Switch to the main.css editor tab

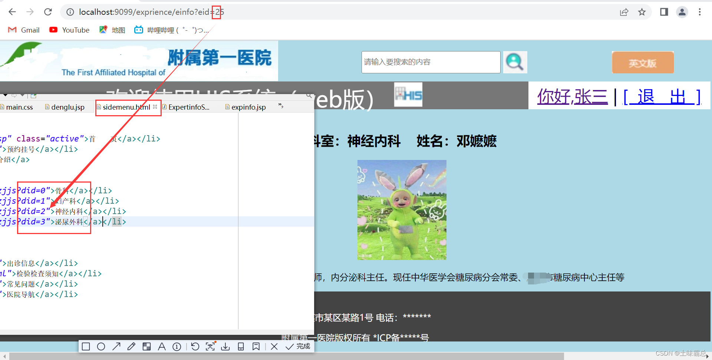tap(17, 107)
